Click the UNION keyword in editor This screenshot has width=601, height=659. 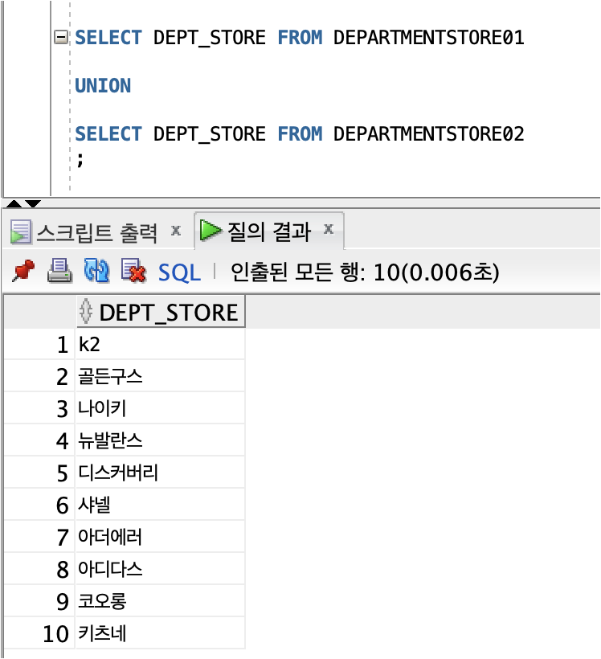click(x=103, y=86)
